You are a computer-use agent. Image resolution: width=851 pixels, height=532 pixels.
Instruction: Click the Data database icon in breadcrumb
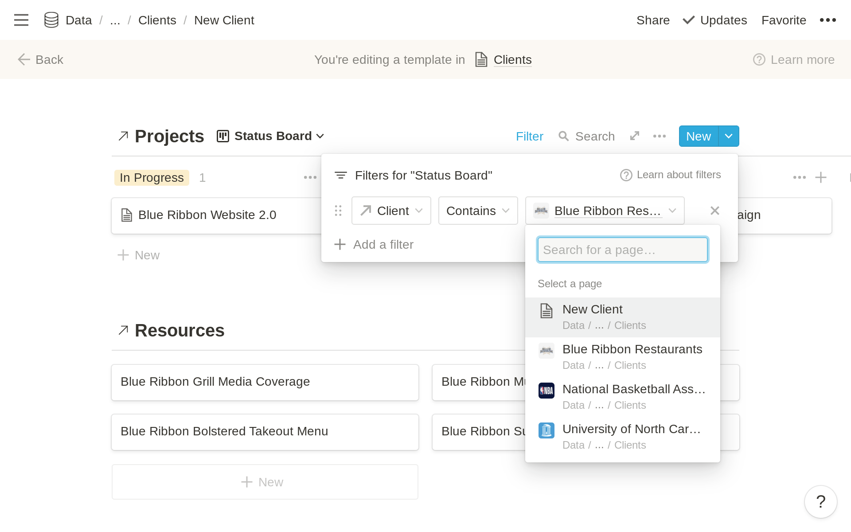pos(51,20)
